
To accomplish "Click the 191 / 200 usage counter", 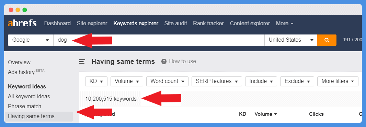I will tap(352, 40).
